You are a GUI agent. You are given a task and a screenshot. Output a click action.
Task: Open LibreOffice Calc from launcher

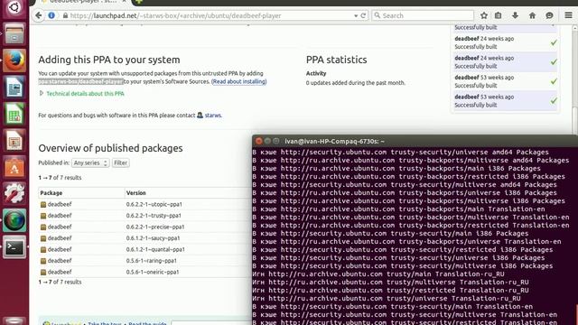[14, 114]
